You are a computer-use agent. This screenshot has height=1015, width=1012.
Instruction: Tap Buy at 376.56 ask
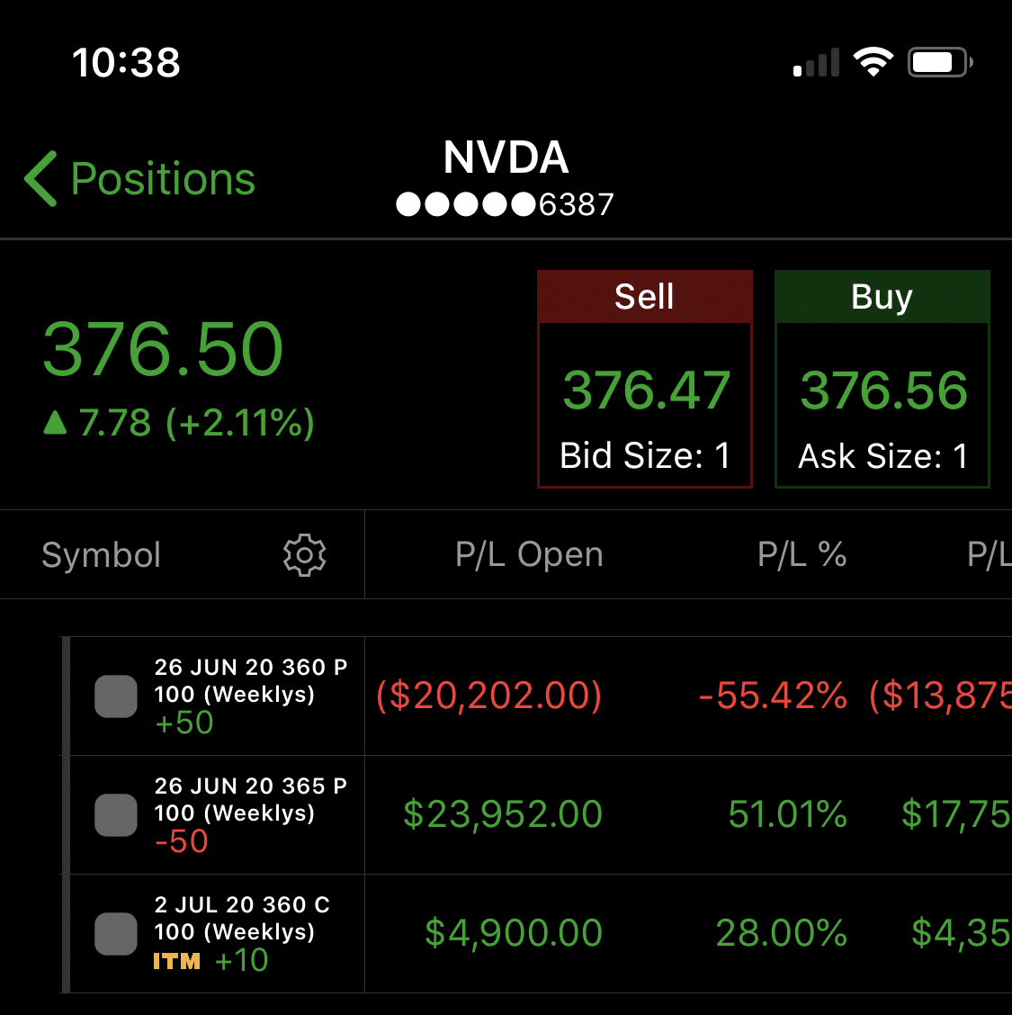(x=882, y=379)
